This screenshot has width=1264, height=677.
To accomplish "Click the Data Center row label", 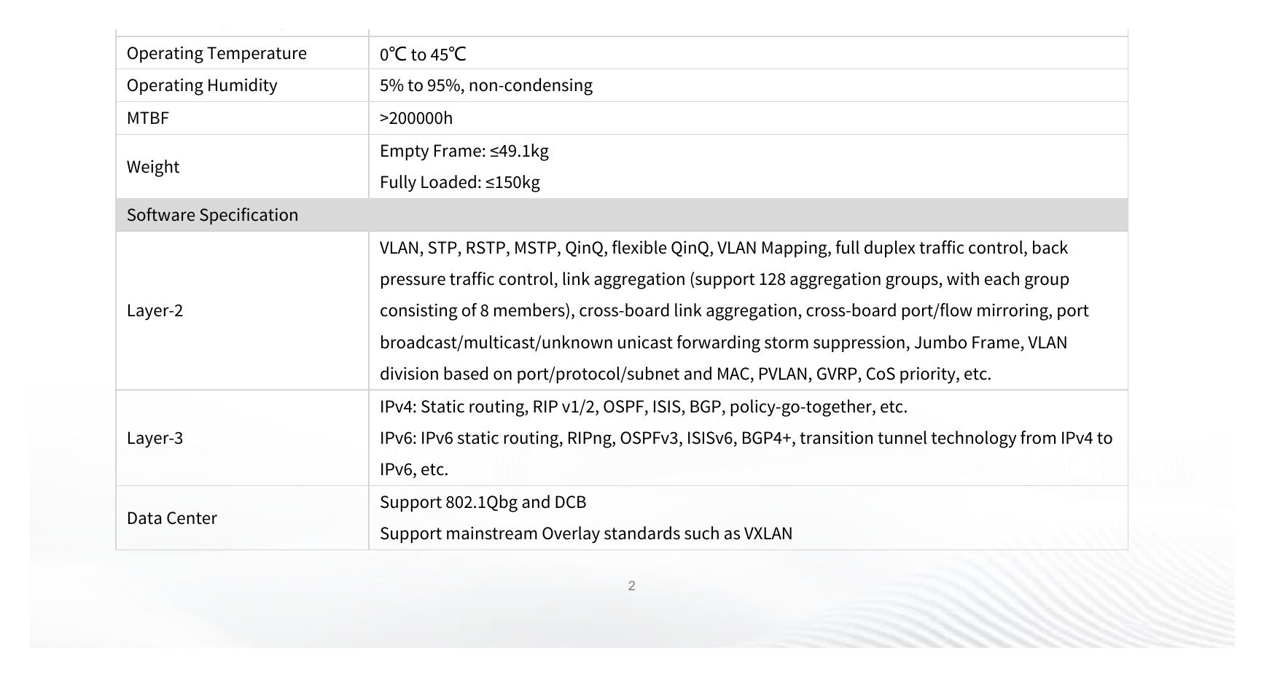I will tap(172, 518).
